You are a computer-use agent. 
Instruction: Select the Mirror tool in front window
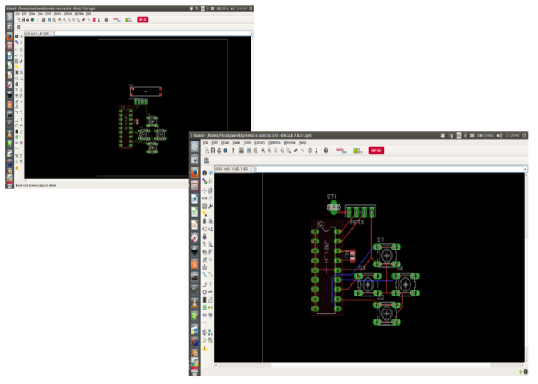204,198
